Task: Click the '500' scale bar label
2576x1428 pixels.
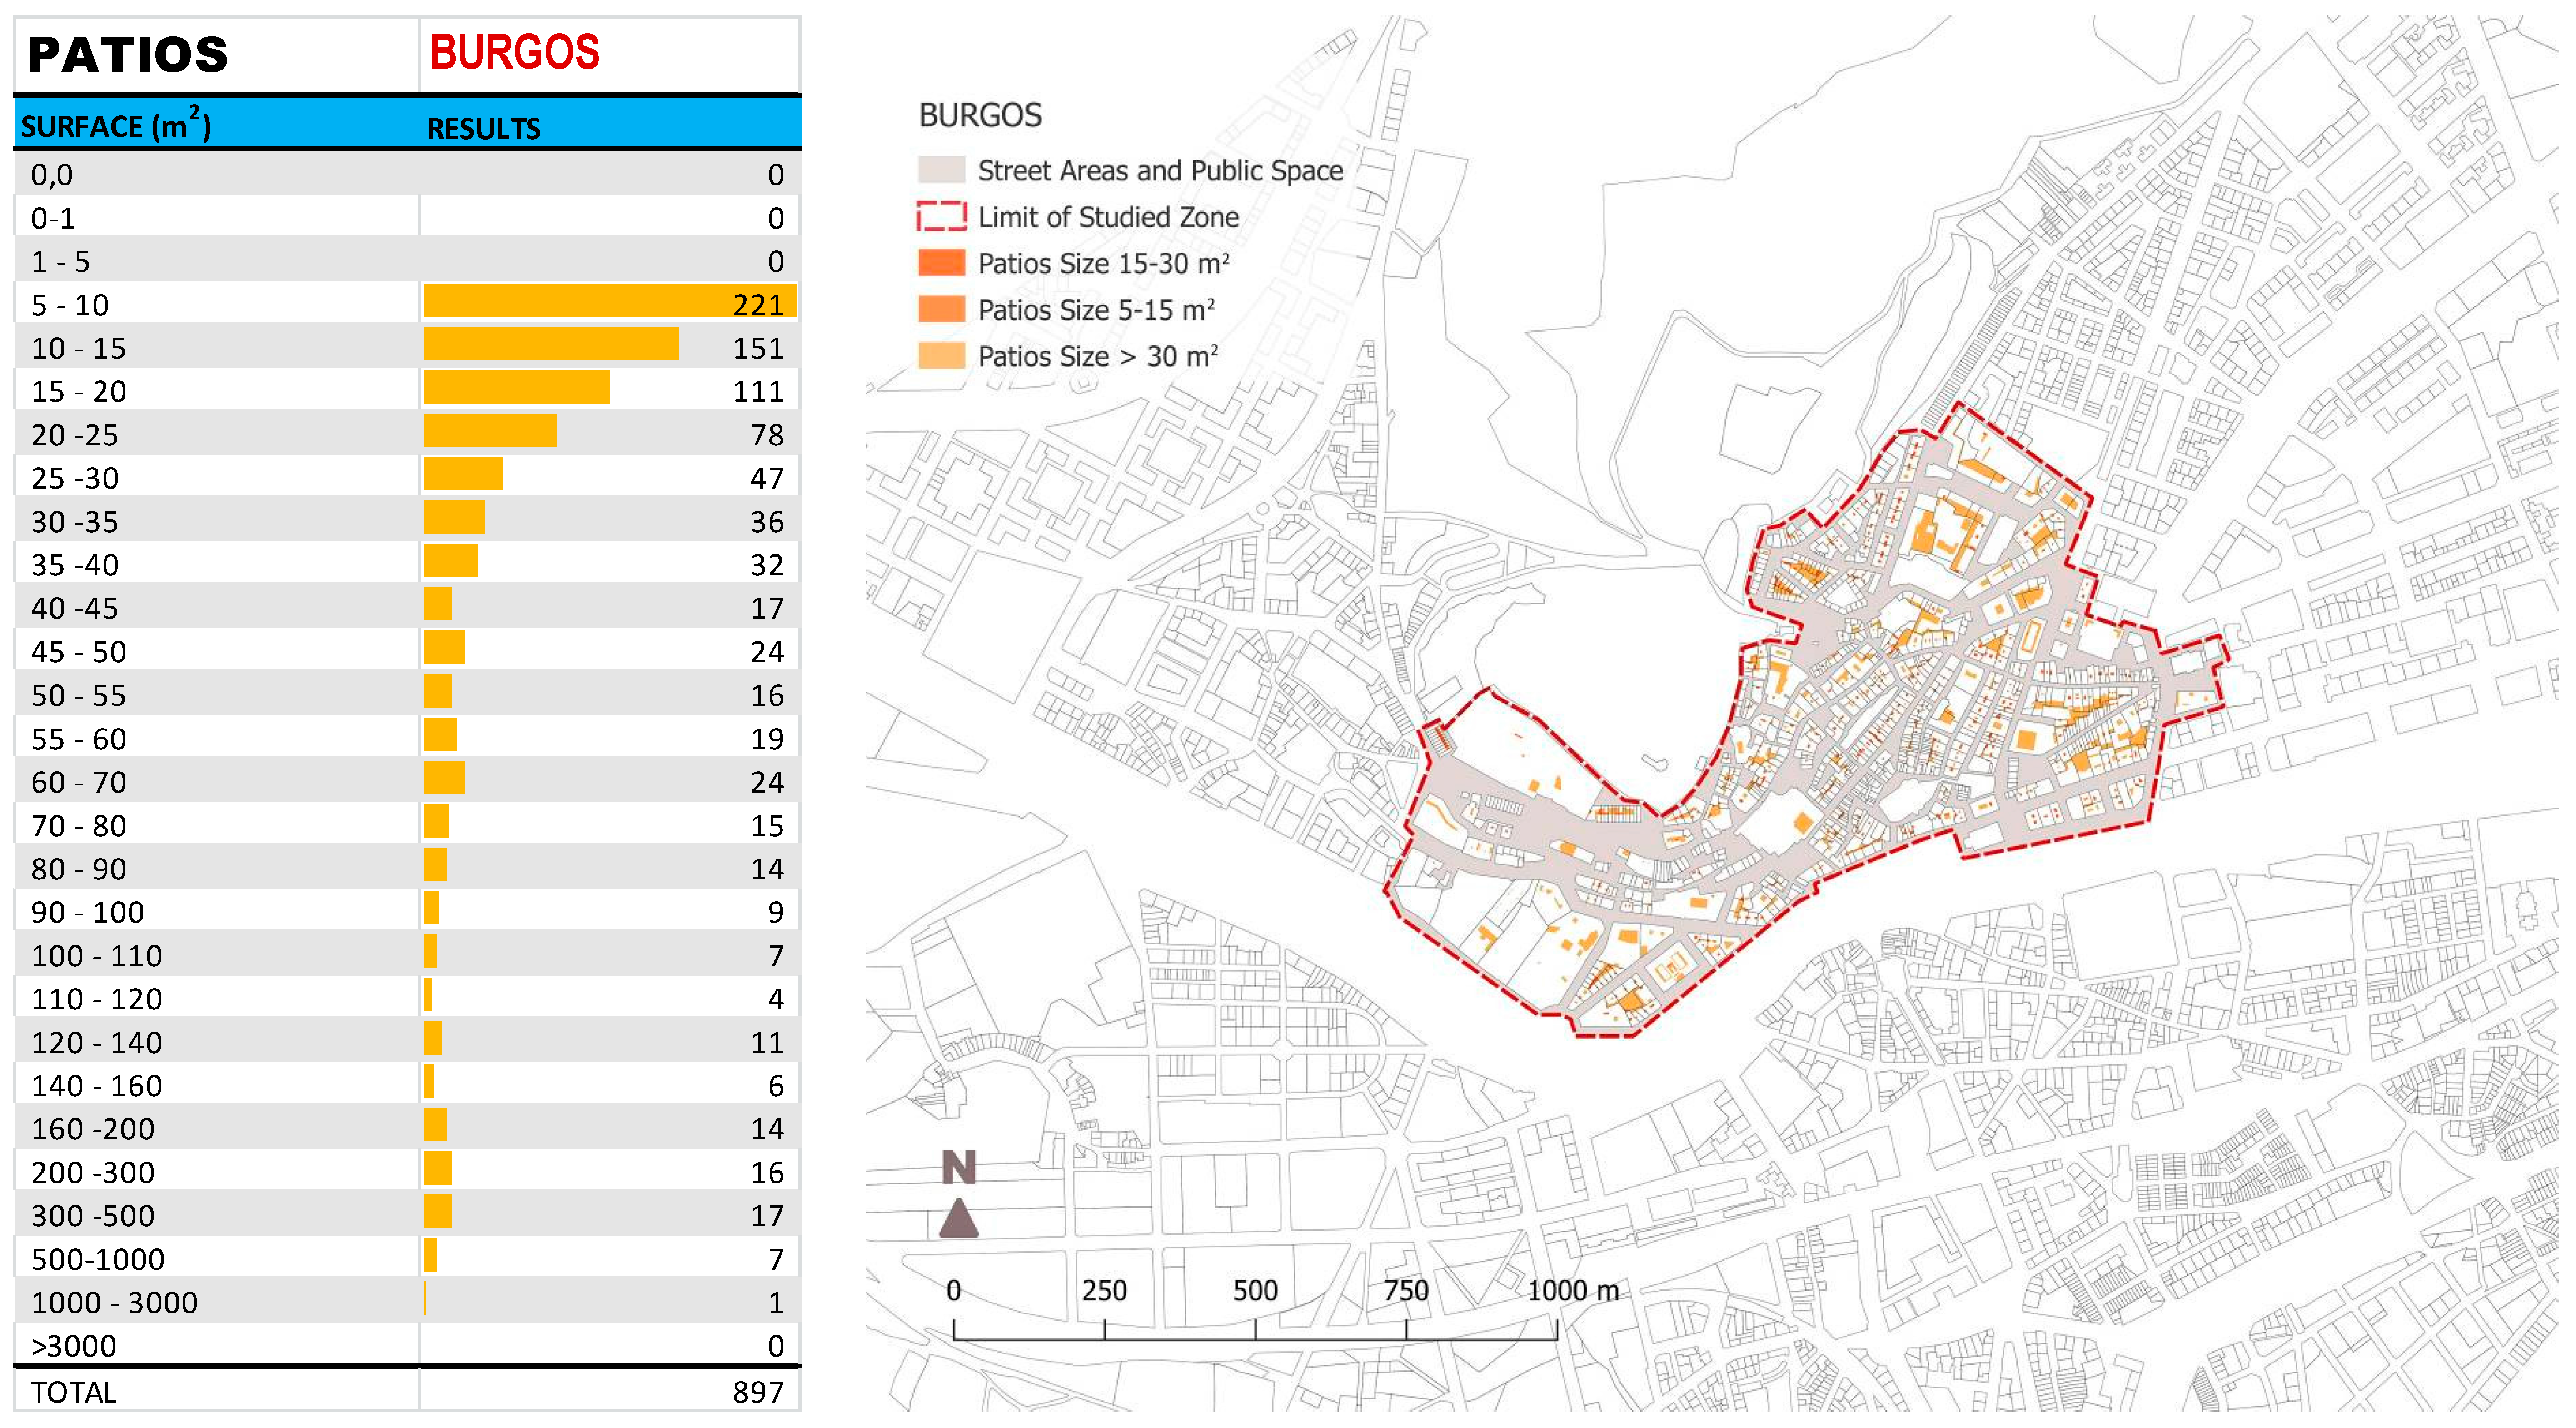Action: pos(1255,1291)
